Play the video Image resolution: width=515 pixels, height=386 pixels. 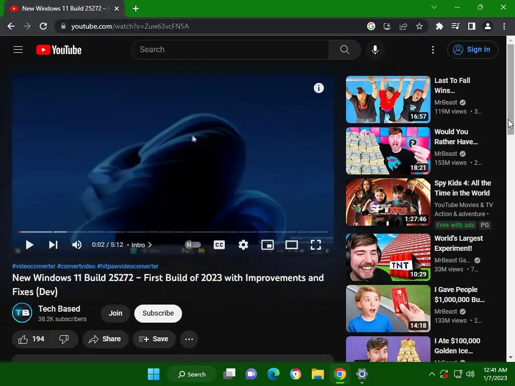pos(30,245)
